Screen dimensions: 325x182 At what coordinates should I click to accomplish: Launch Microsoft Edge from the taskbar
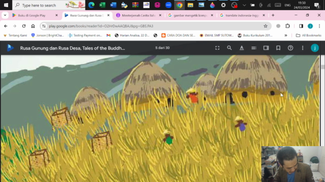91,5
